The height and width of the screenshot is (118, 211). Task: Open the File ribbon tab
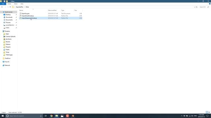click(x=3, y=4)
